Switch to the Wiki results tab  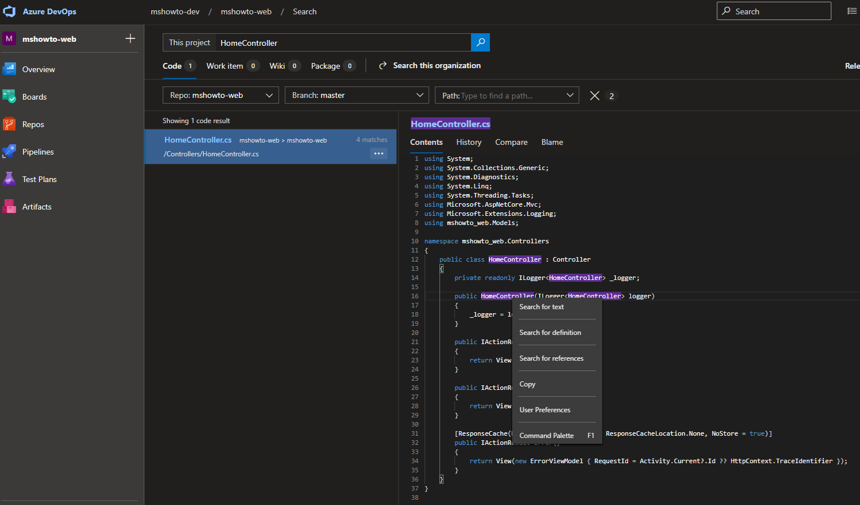(285, 66)
